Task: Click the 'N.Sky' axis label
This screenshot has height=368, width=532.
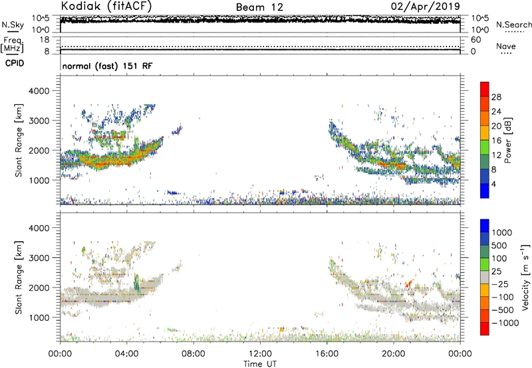Action: click(x=13, y=25)
